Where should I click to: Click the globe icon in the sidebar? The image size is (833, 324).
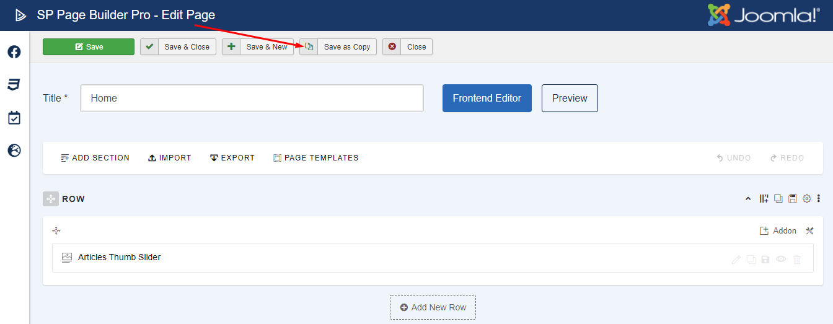(14, 150)
